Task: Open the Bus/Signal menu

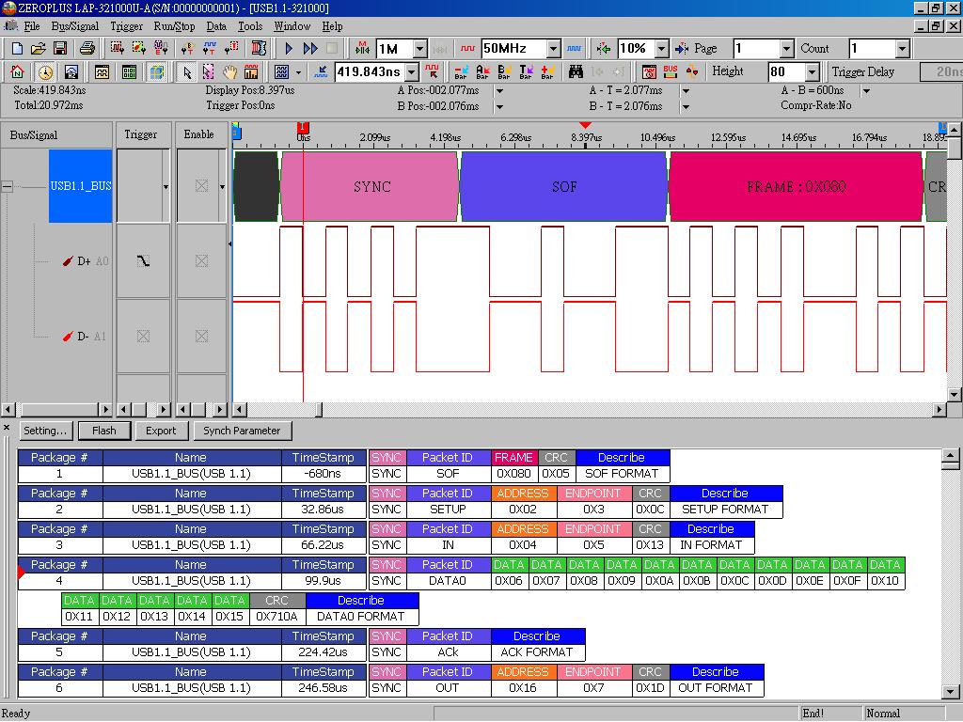Action: pos(73,26)
